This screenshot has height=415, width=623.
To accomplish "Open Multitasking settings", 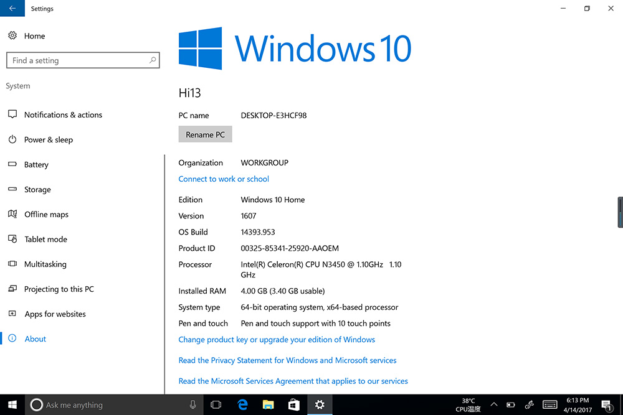I will [x=45, y=264].
